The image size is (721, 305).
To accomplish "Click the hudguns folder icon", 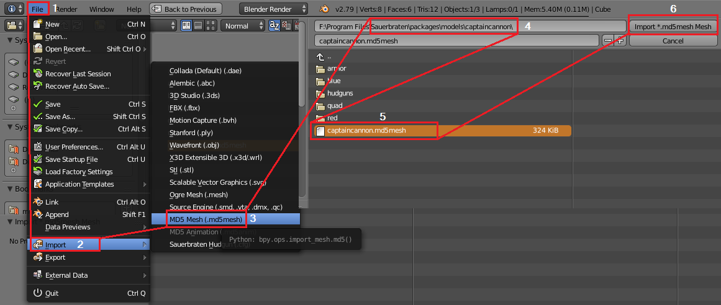I will [x=320, y=94].
